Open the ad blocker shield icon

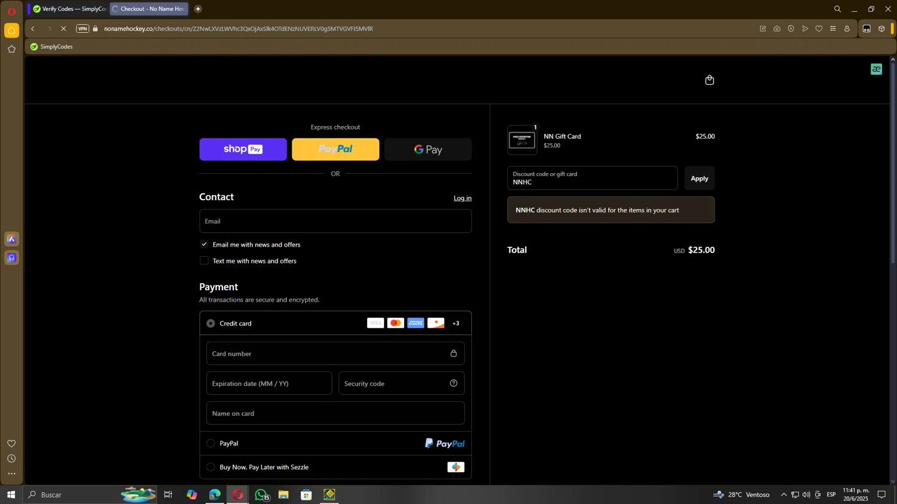791,29
